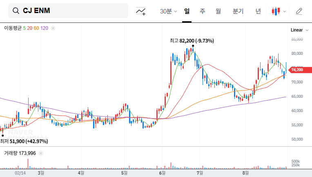Click the 8월 month axis label
The image size is (312, 177).
(x=245, y=173)
